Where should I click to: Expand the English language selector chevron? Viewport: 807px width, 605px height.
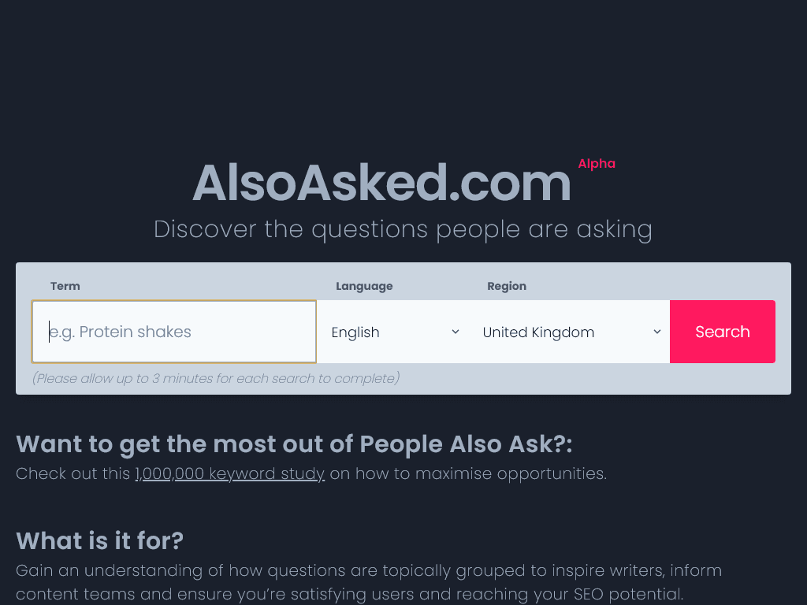(x=455, y=332)
